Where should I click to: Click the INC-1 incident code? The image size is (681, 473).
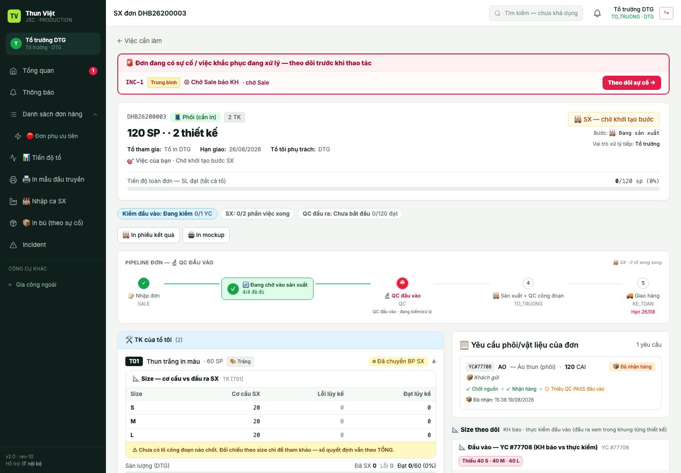[135, 82]
